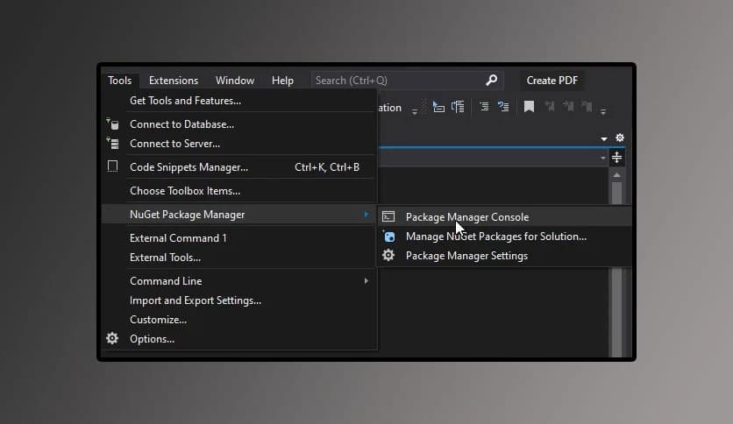This screenshot has width=733, height=424.
Task: Click inside the Search (Ctrl+Q) box
Action: click(x=395, y=80)
